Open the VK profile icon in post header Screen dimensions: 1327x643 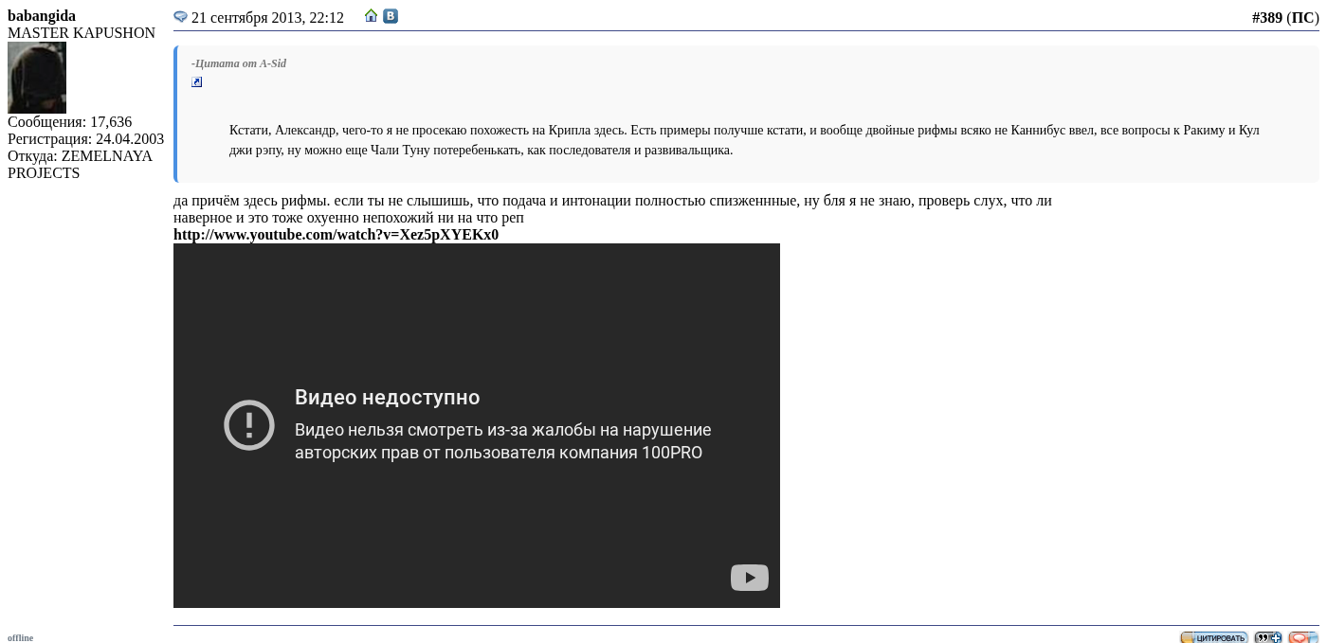pos(390,16)
